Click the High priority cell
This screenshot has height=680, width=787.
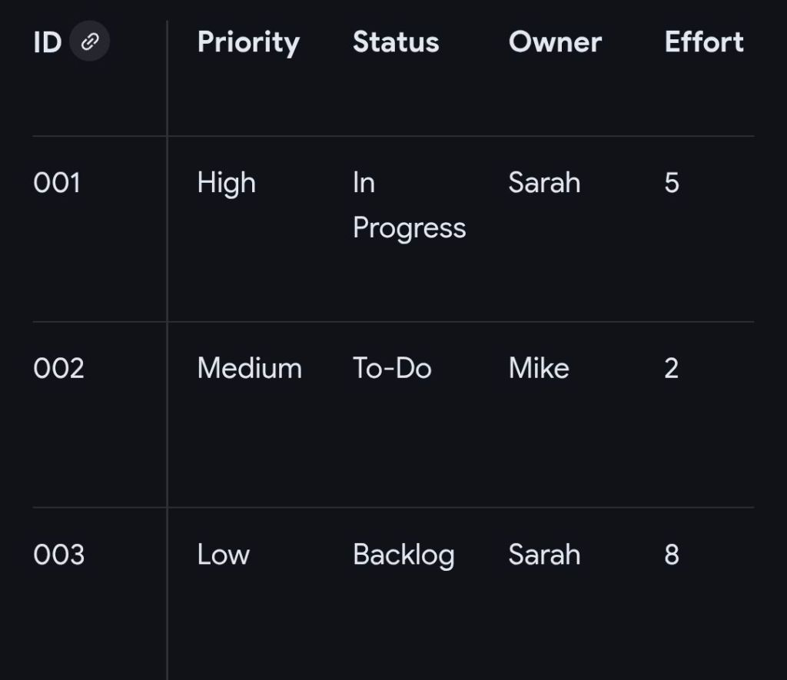click(226, 183)
